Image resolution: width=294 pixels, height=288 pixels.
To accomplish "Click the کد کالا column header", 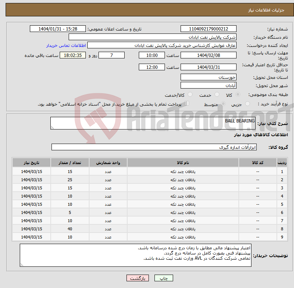I will 258,163.
